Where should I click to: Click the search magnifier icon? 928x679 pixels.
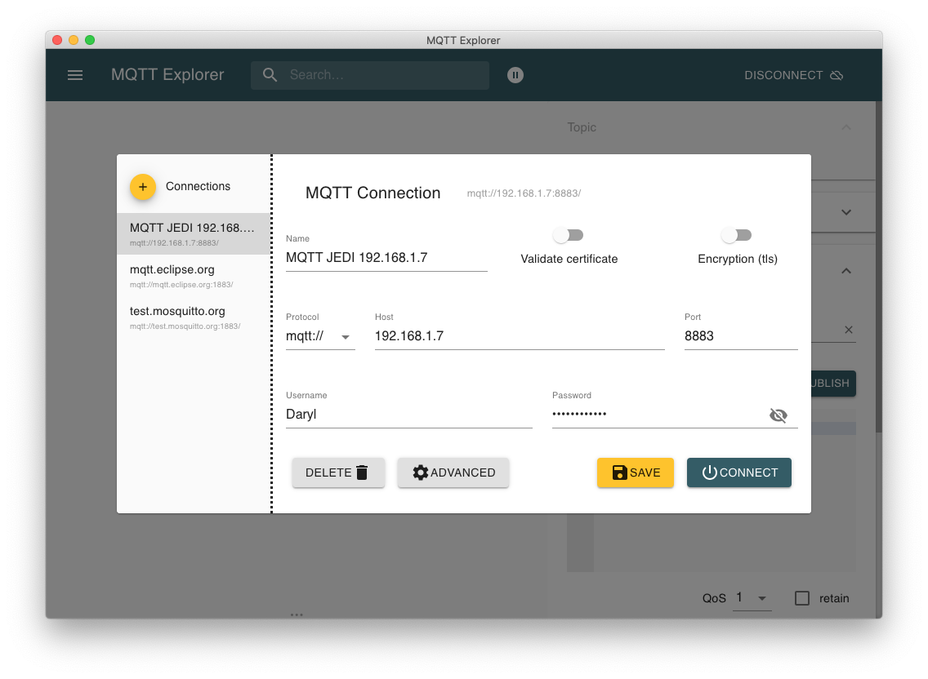pyautogui.click(x=270, y=75)
